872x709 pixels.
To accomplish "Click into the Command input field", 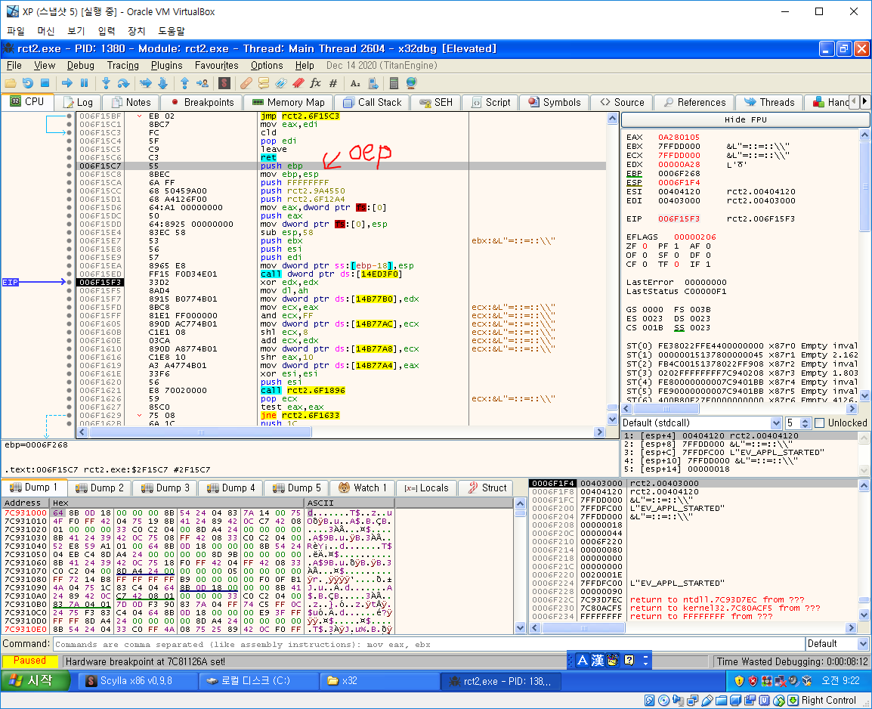I will [x=428, y=645].
